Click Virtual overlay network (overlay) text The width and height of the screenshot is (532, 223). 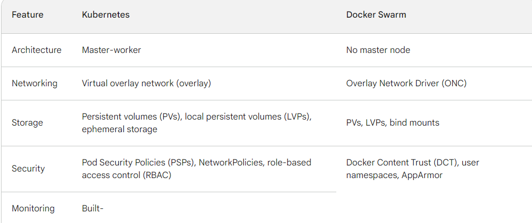click(x=146, y=83)
